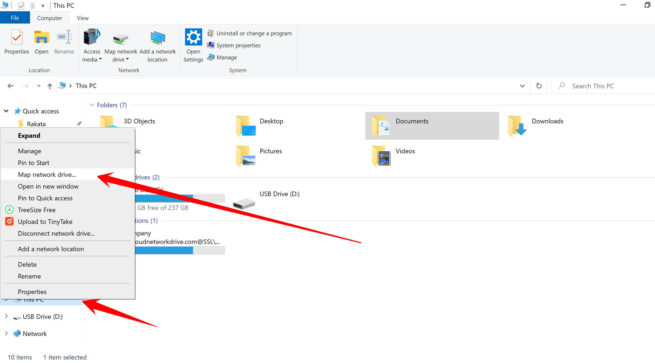Viewport: 655px width, 363px height.
Task: Click System properties in ribbon
Action: pyautogui.click(x=238, y=45)
